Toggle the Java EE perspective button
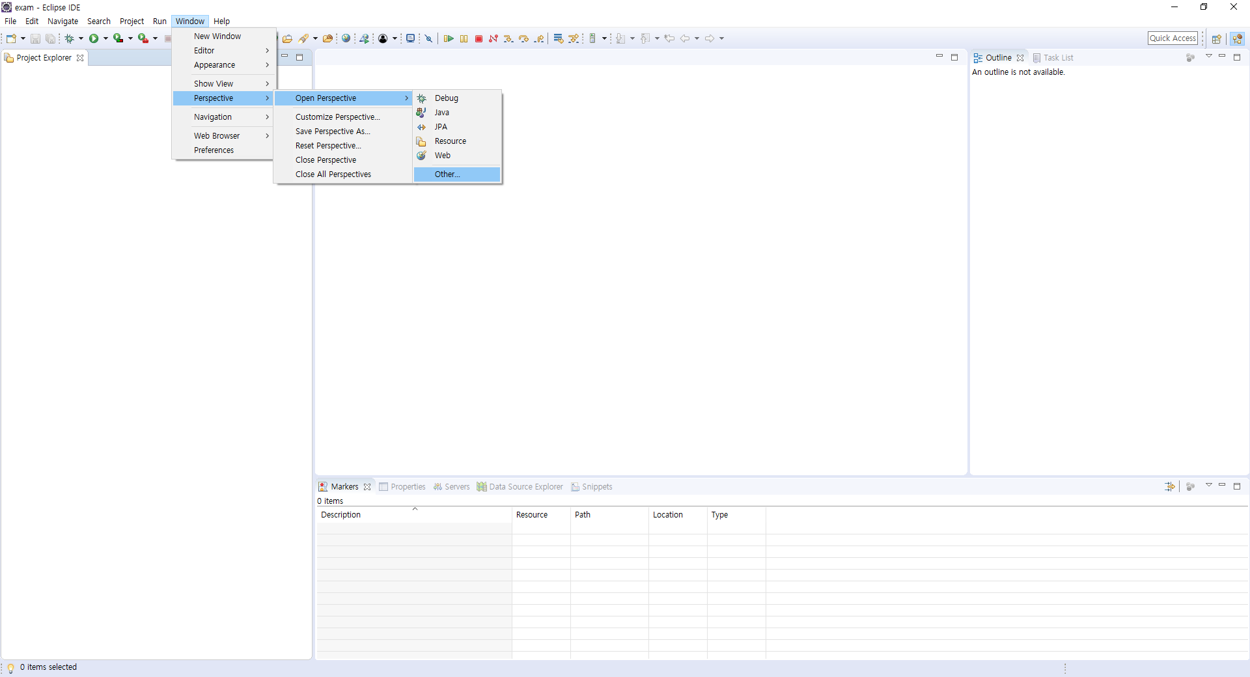Image resolution: width=1250 pixels, height=677 pixels. click(x=1237, y=38)
